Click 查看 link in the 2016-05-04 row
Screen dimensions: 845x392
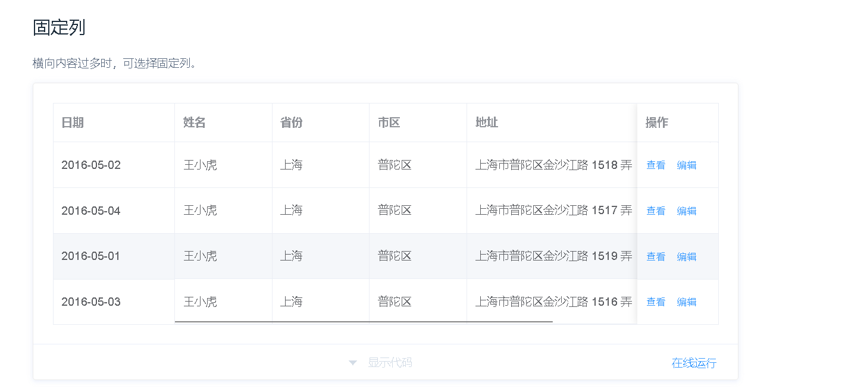tap(656, 211)
